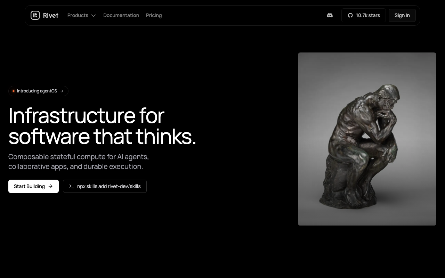Open the Discord icon link
Viewport: 445px width, 278px height.
330,15
